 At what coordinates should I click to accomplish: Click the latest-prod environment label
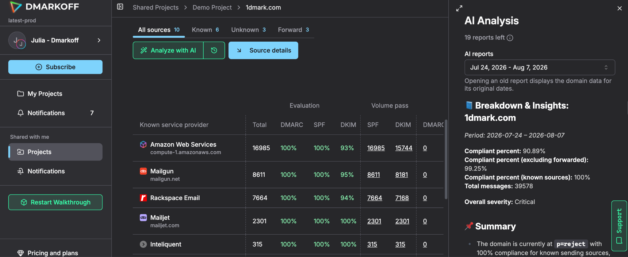point(22,21)
